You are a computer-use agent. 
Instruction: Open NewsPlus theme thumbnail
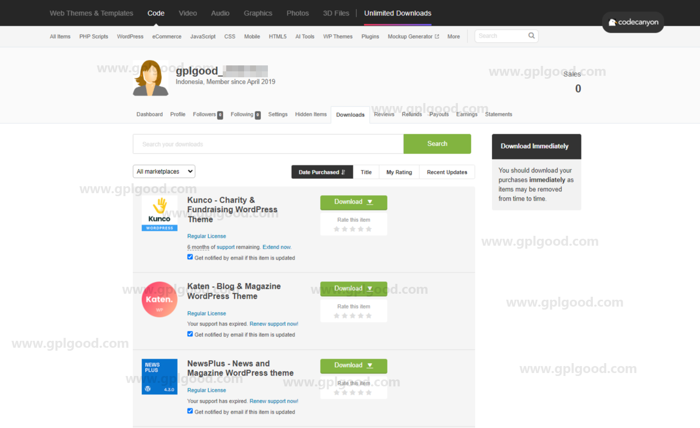click(159, 376)
